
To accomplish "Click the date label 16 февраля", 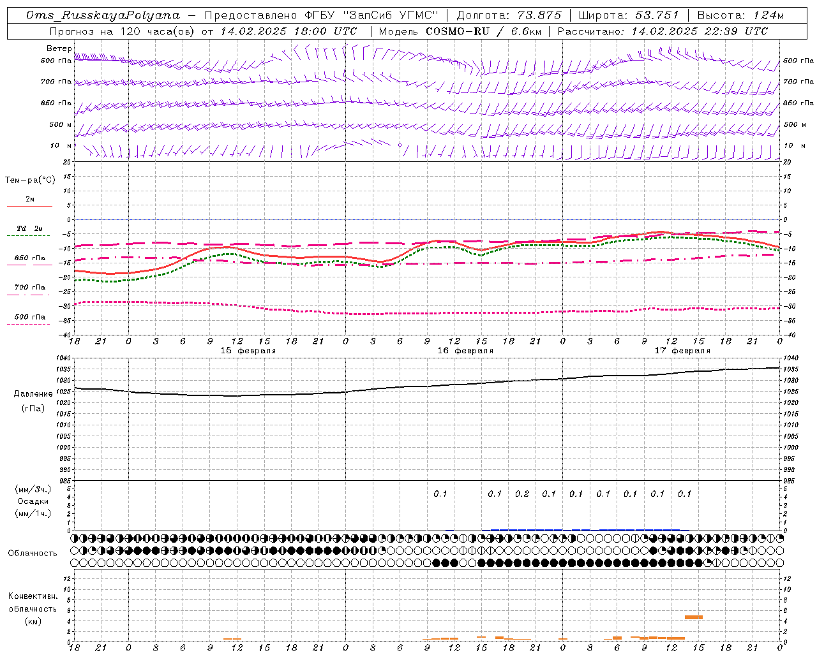I will (x=465, y=351).
